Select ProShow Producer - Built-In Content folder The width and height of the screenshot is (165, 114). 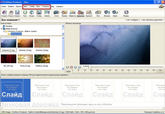pos(23,31)
